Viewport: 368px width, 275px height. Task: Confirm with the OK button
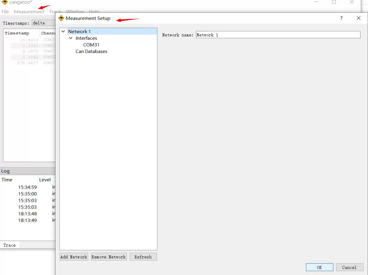point(319,267)
